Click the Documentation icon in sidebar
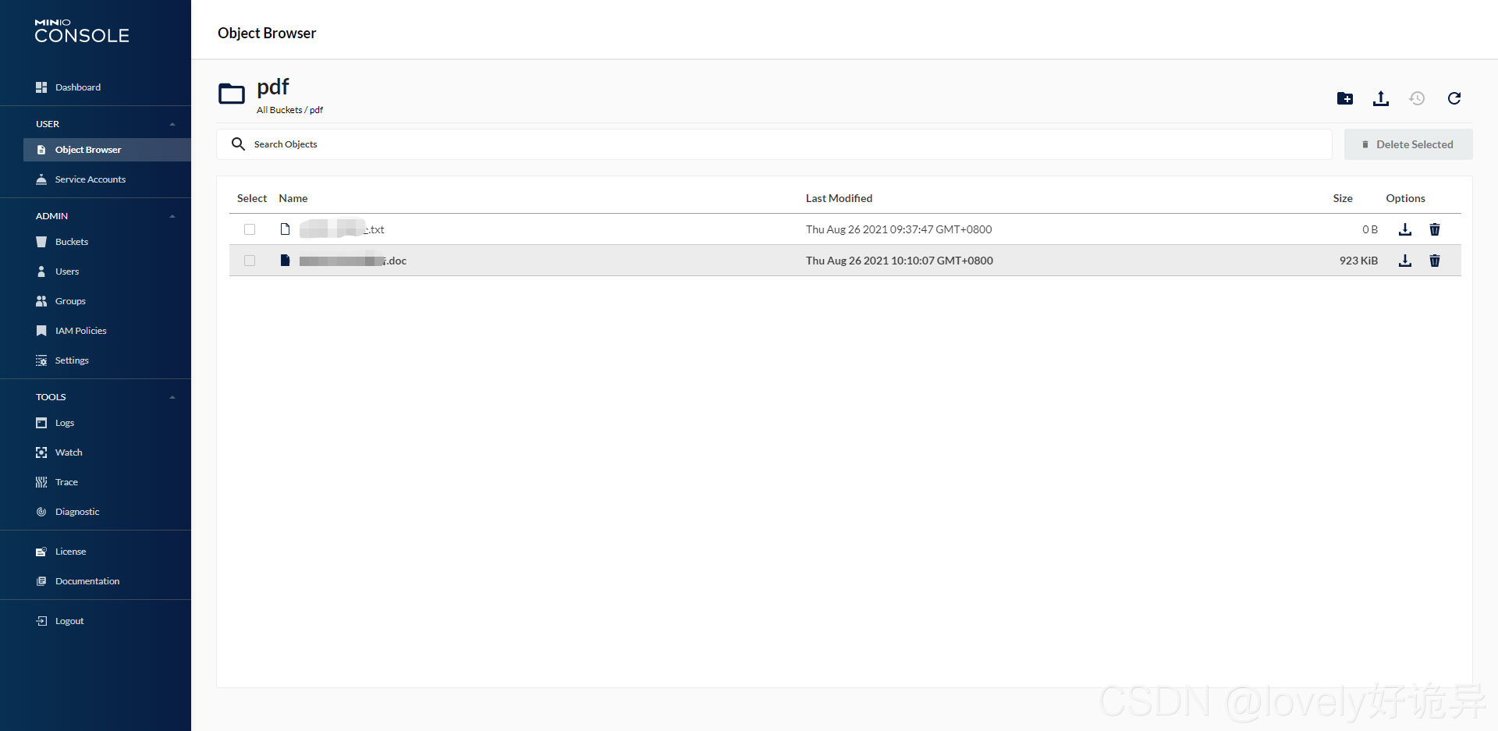The width and height of the screenshot is (1498, 731). [x=41, y=581]
